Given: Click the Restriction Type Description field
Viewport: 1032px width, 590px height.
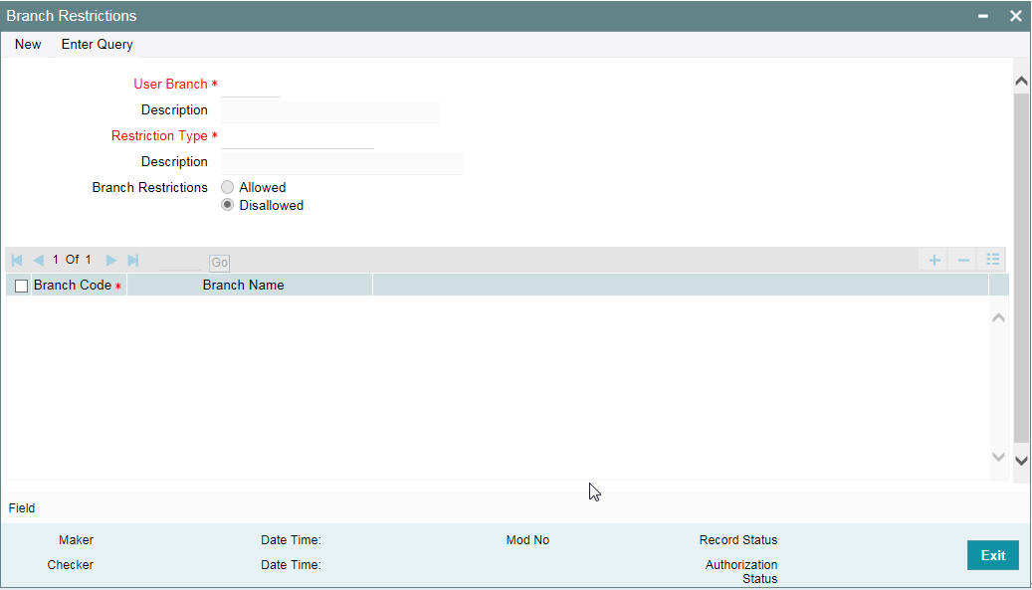Looking at the screenshot, I should click(x=342, y=163).
